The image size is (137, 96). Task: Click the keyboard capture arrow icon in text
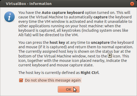(110, 56)
